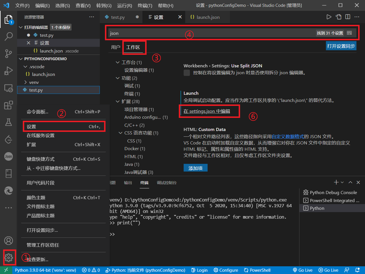Screen dimensions: 365x274
Task: Open Run and Debug view
Action: [x=9, y=71]
